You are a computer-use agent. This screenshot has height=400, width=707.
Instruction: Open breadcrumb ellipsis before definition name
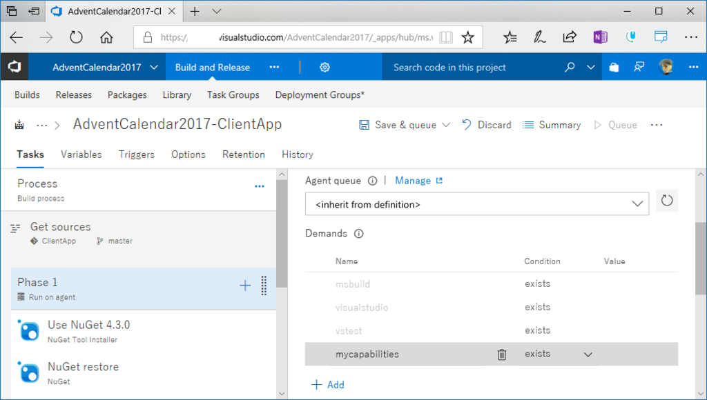click(x=42, y=126)
